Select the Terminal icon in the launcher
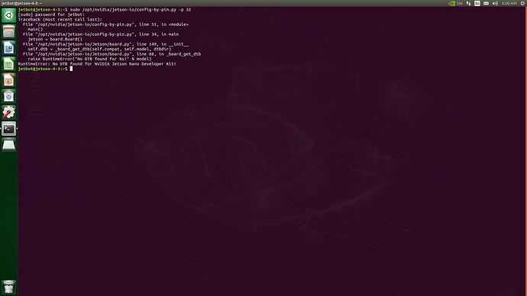Screen dimensions: 527x296 [8, 128]
